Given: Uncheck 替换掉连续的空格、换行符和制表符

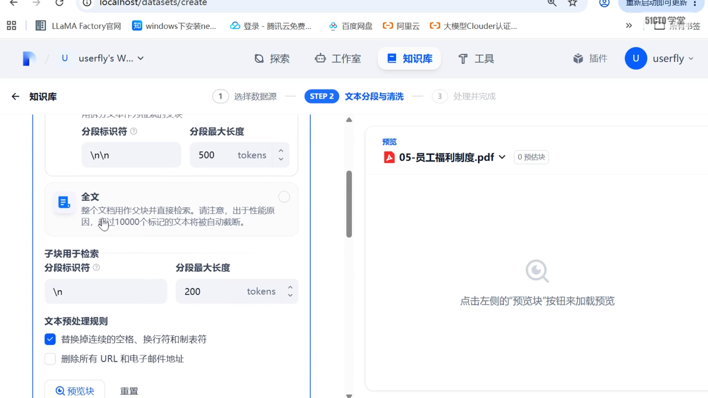Looking at the screenshot, I should tap(50, 339).
